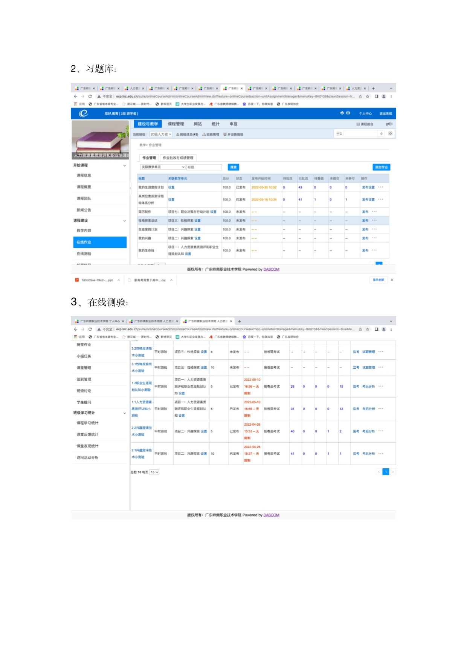Open 班级成员(43) member list
The height and width of the screenshot is (661, 467).
[x=187, y=134]
